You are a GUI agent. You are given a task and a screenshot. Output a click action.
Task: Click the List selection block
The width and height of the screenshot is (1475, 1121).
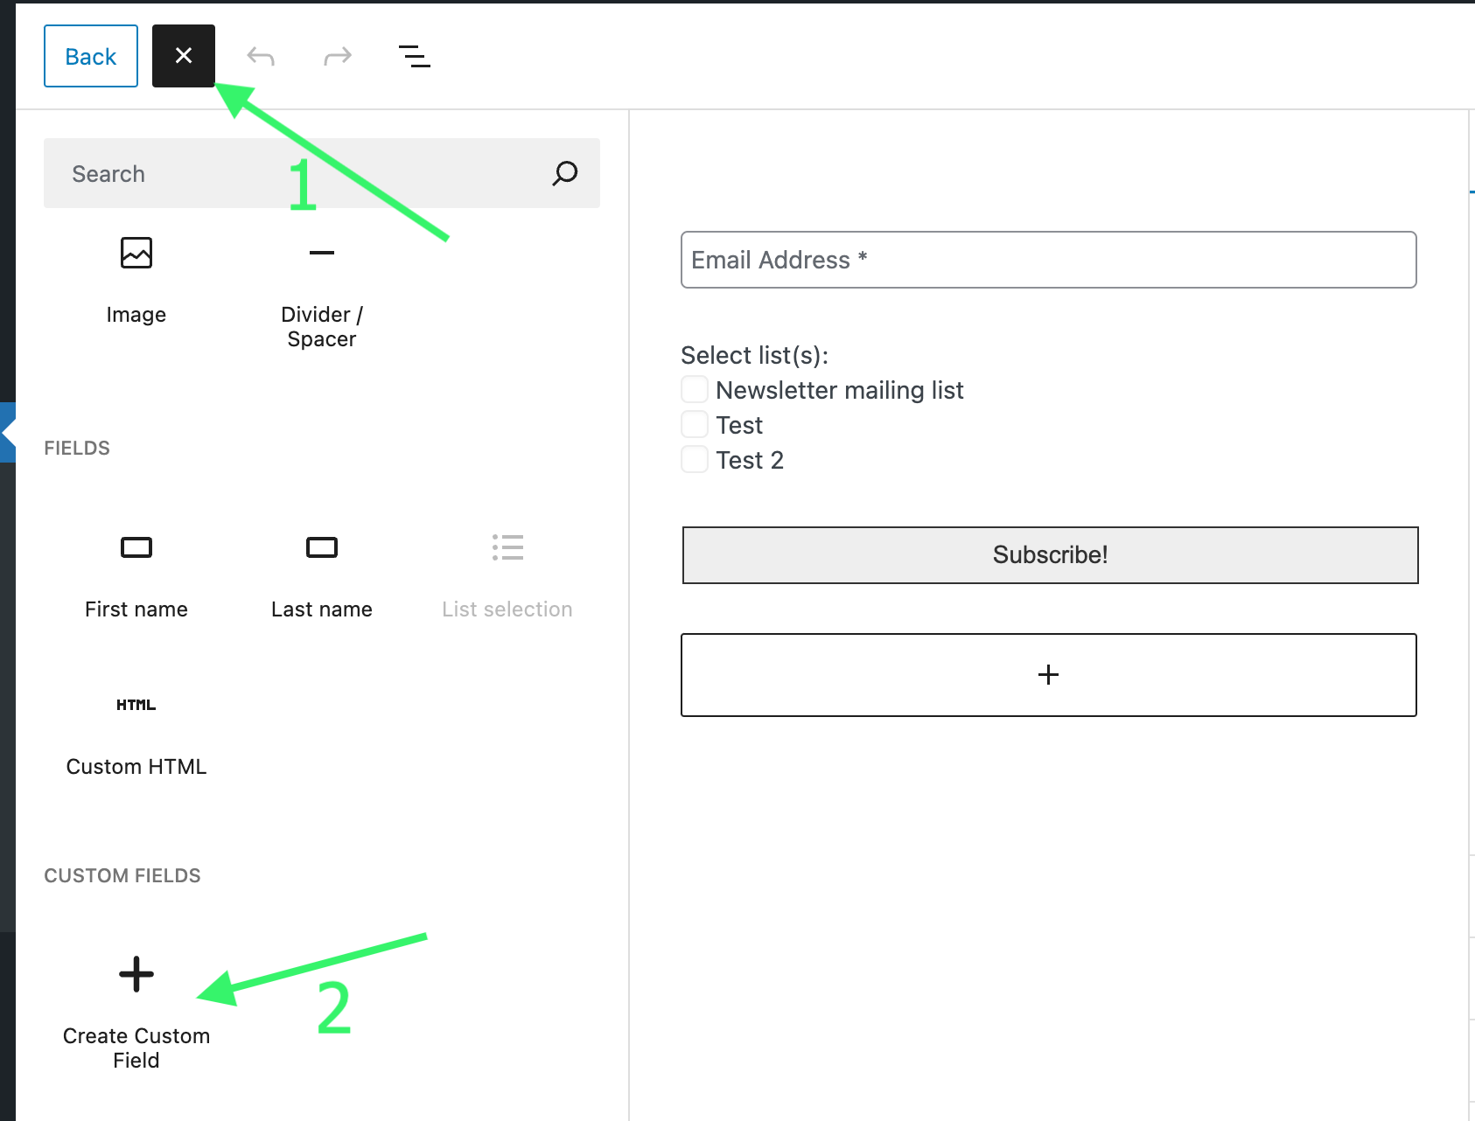click(507, 575)
